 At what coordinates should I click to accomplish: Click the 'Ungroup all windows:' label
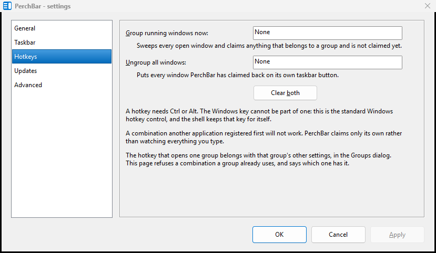[156, 62]
